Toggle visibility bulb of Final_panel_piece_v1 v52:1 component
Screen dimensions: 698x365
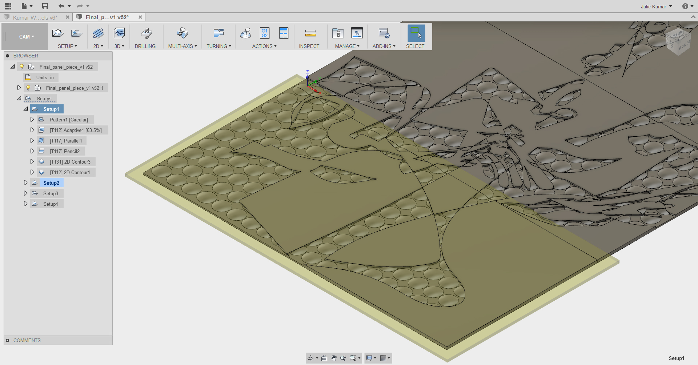tap(28, 88)
